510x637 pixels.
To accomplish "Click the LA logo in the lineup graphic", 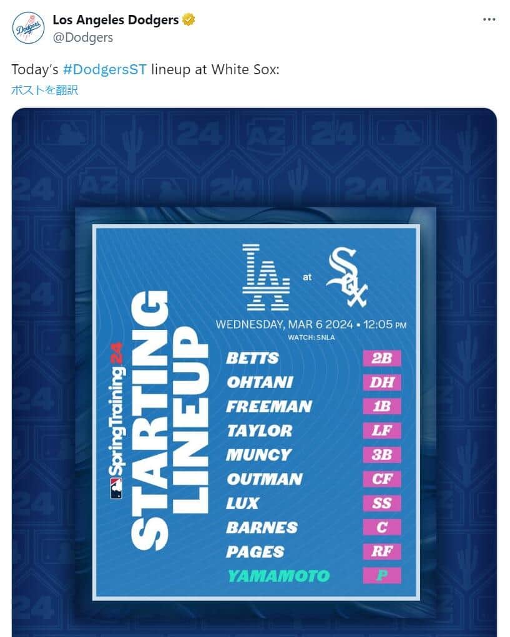I will click(267, 277).
